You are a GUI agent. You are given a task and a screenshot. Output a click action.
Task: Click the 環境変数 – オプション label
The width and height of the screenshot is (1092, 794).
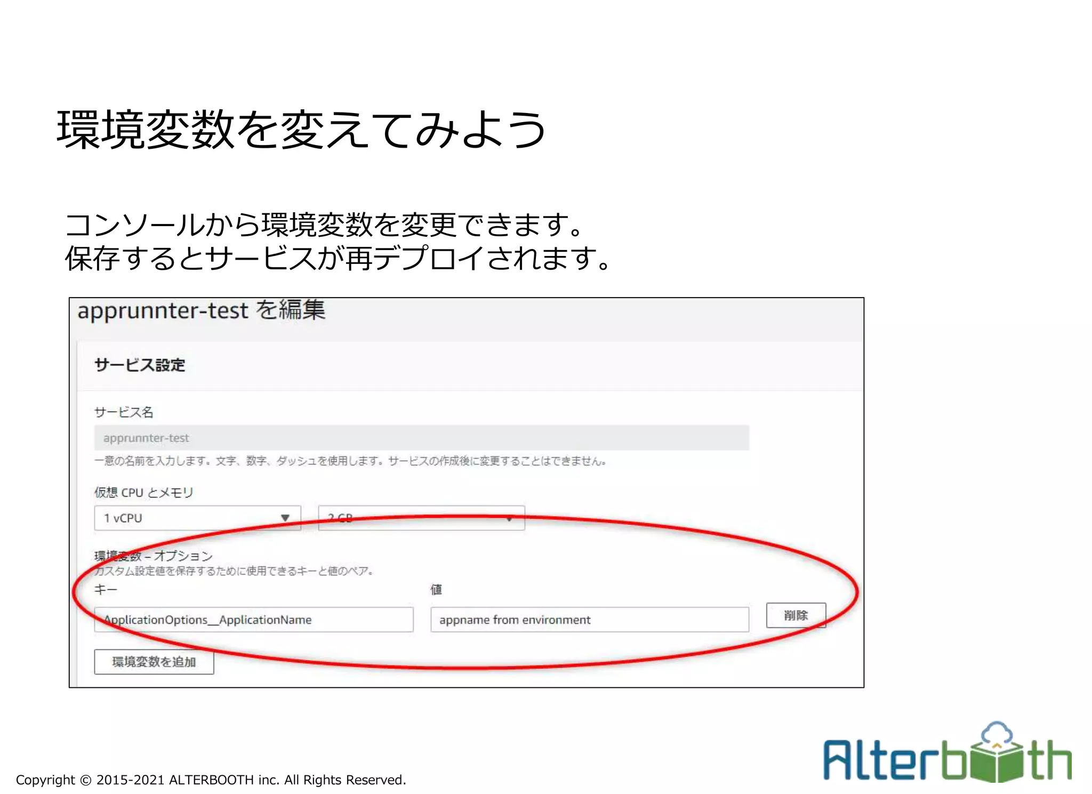[x=154, y=556]
